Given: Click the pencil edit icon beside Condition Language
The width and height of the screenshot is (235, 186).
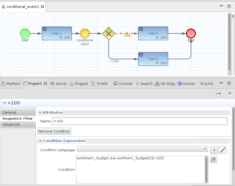Looking at the screenshot, I should pyautogui.click(x=223, y=150).
